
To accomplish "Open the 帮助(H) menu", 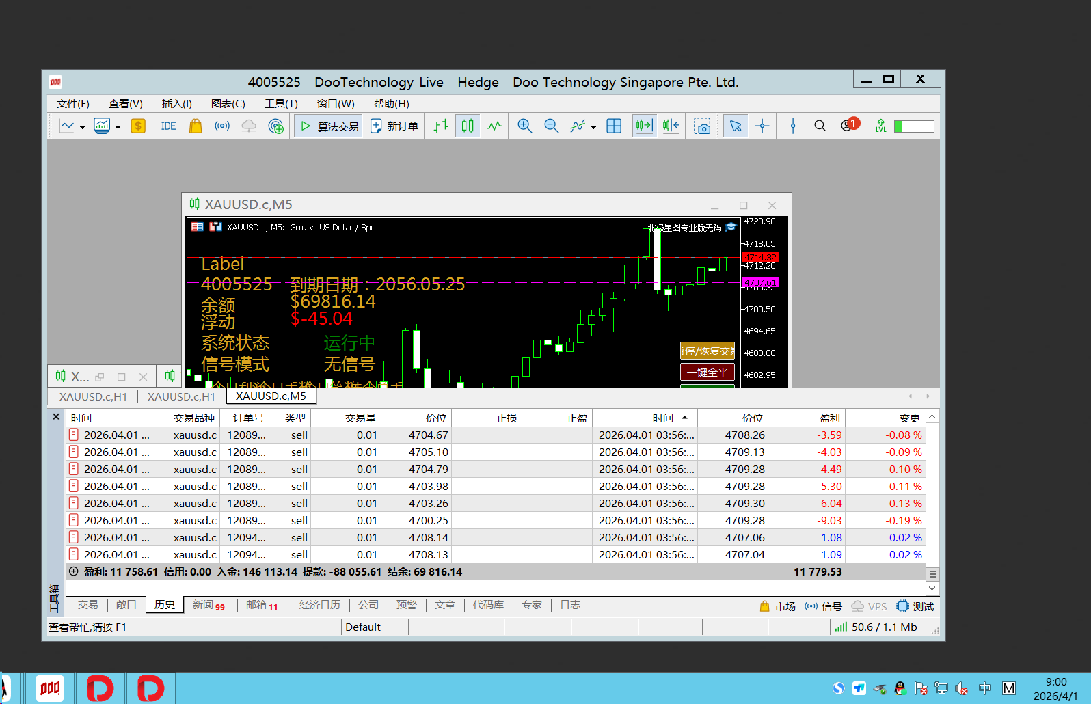I will (x=392, y=104).
